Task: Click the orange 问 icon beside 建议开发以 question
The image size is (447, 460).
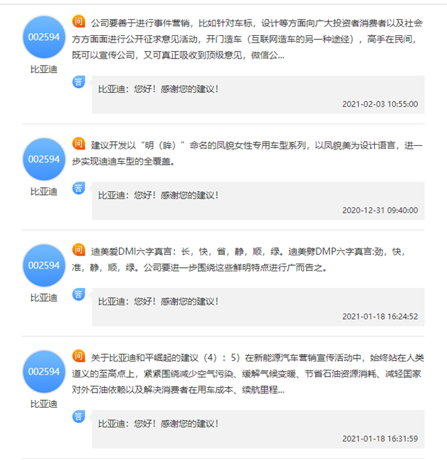Action: click(x=78, y=144)
